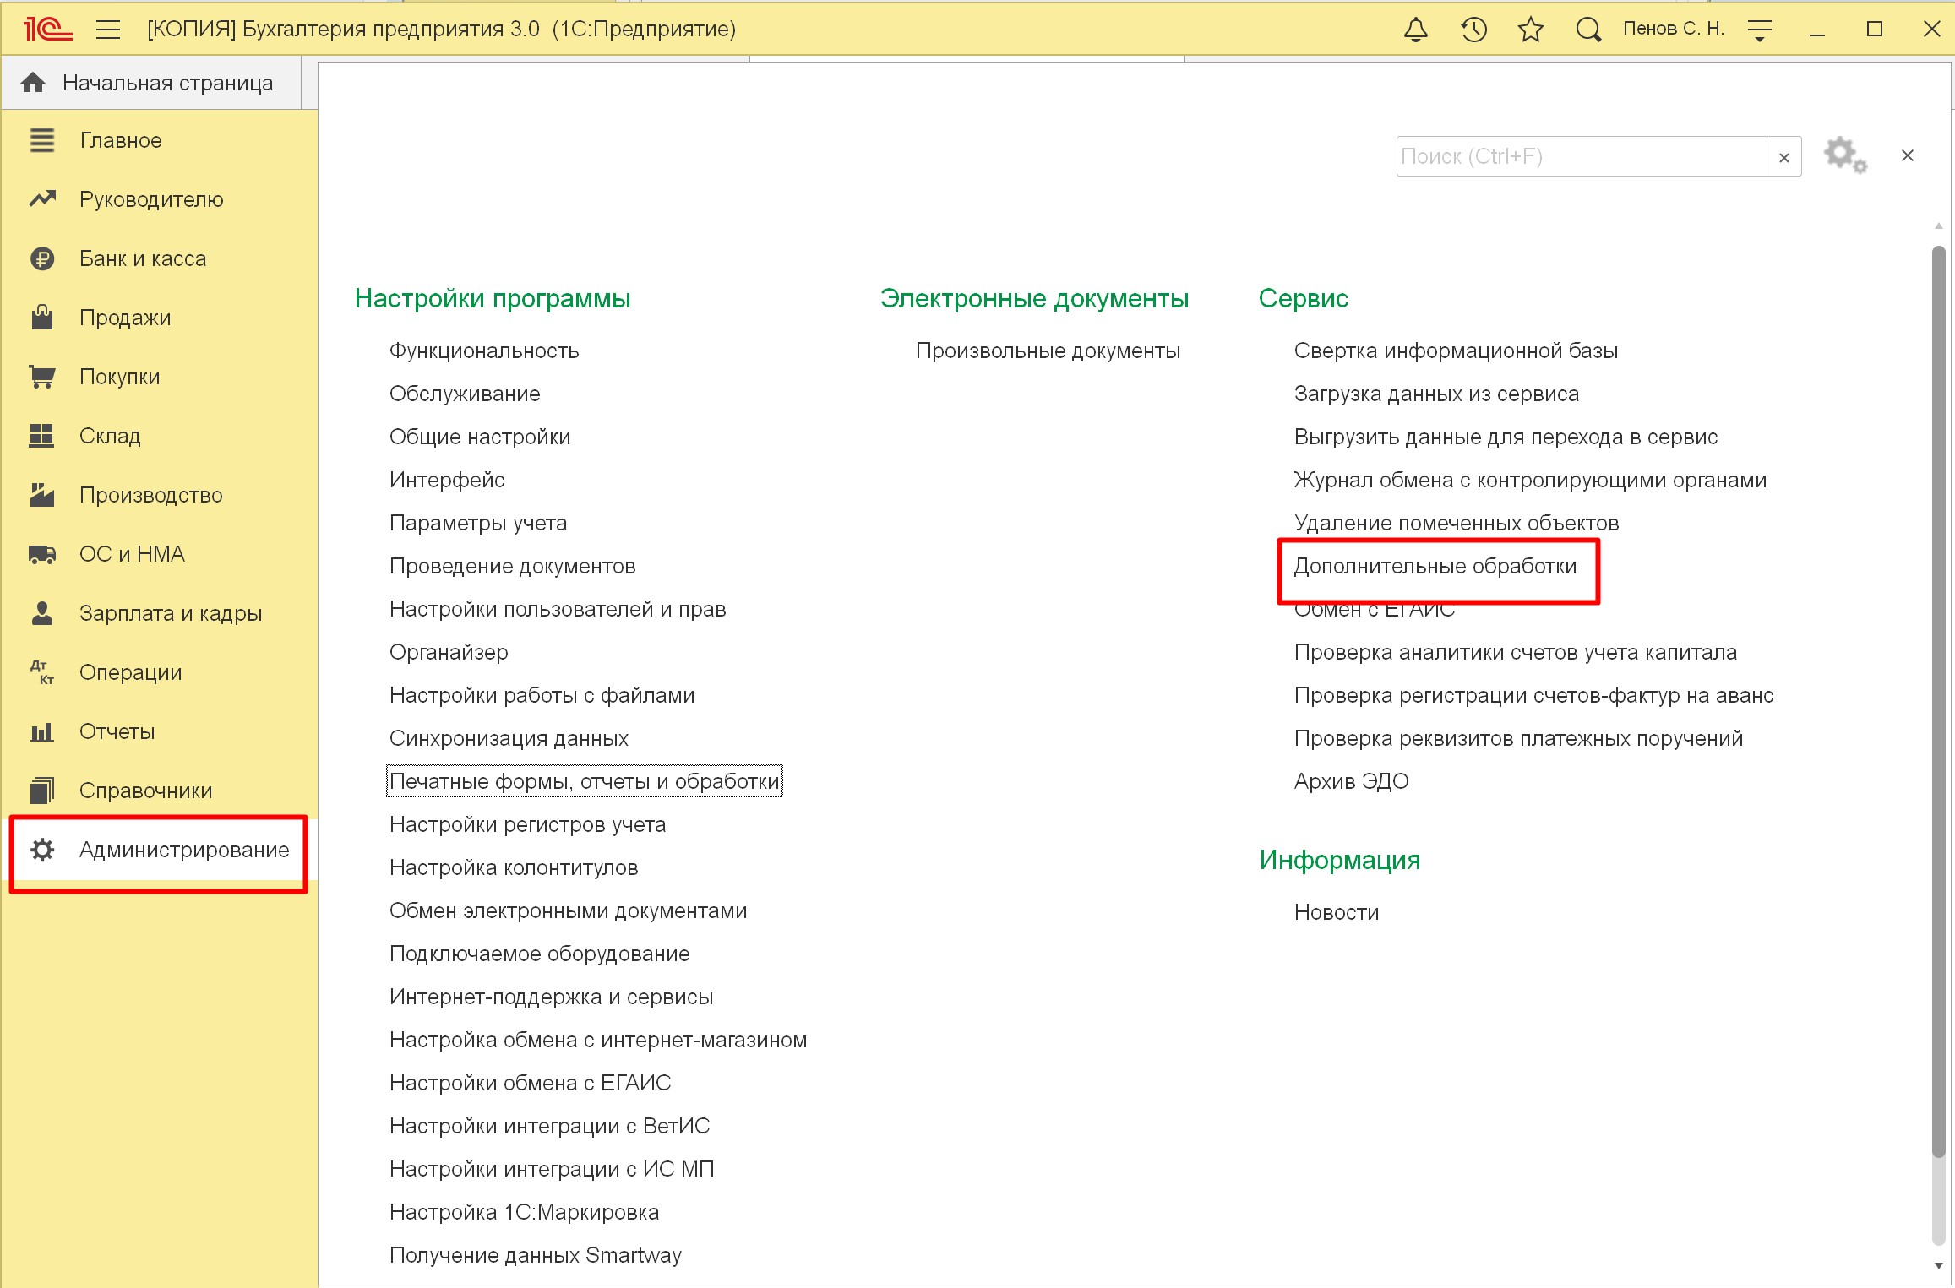Open Дополнительные обработки in Сервис section
The height and width of the screenshot is (1288, 1955).
1435,565
